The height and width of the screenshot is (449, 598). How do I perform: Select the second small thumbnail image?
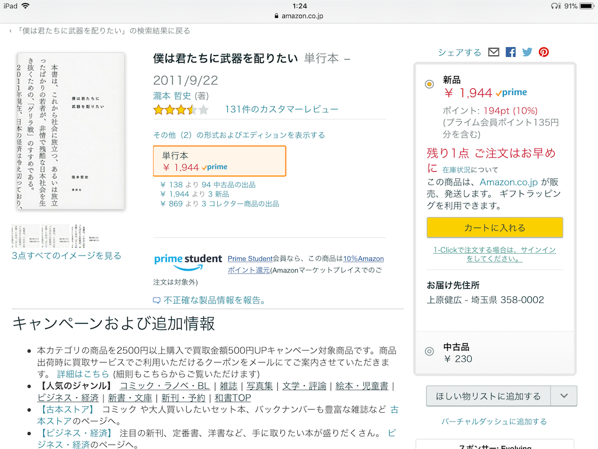[x=55, y=236]
